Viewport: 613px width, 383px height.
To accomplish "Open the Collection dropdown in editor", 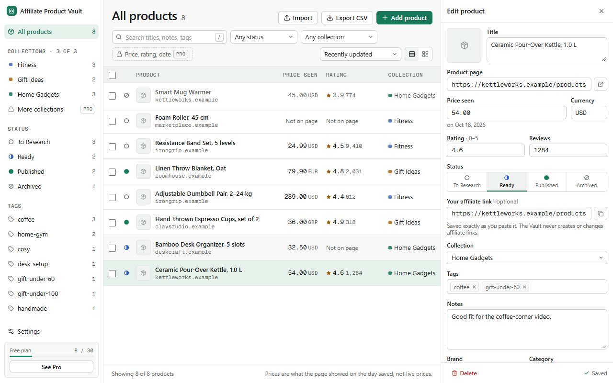I will coord(527,258).
